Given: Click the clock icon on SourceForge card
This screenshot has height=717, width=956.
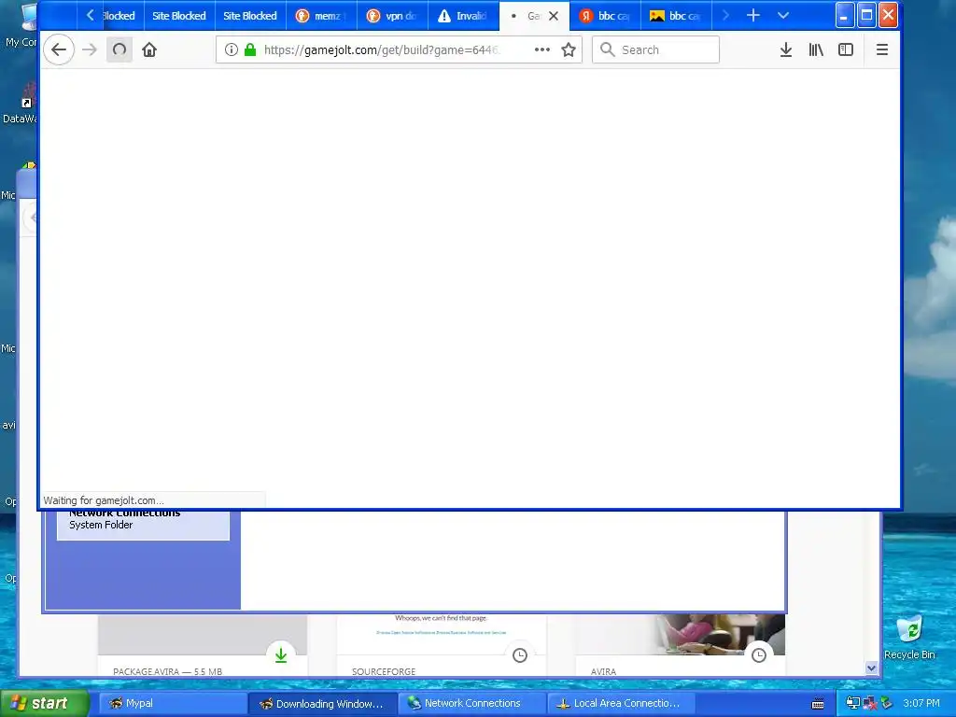Looking at the screenshot, I should tap(519, 655).
